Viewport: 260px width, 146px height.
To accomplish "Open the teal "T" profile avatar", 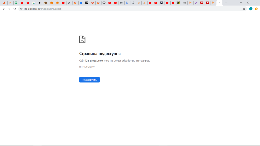I will [251, 9].
